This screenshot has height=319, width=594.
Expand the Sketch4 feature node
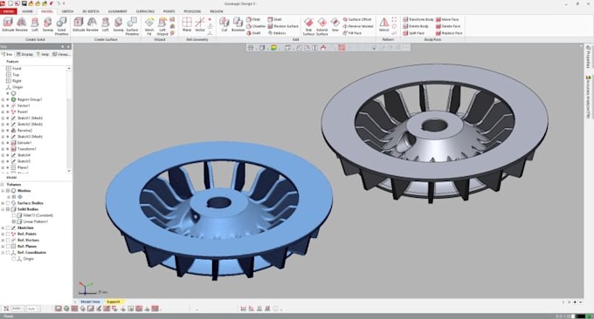point(3,155)
